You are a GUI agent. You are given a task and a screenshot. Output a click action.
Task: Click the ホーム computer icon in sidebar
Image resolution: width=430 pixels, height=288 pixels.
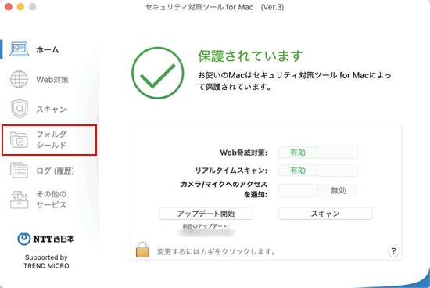pyautogui.click(x=20, y=49)
